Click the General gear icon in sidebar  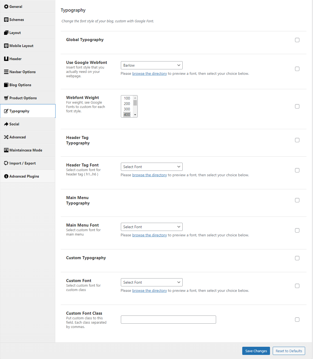point(6,7)
